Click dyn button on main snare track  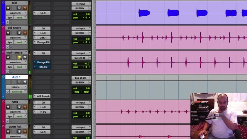click(10, 67)
